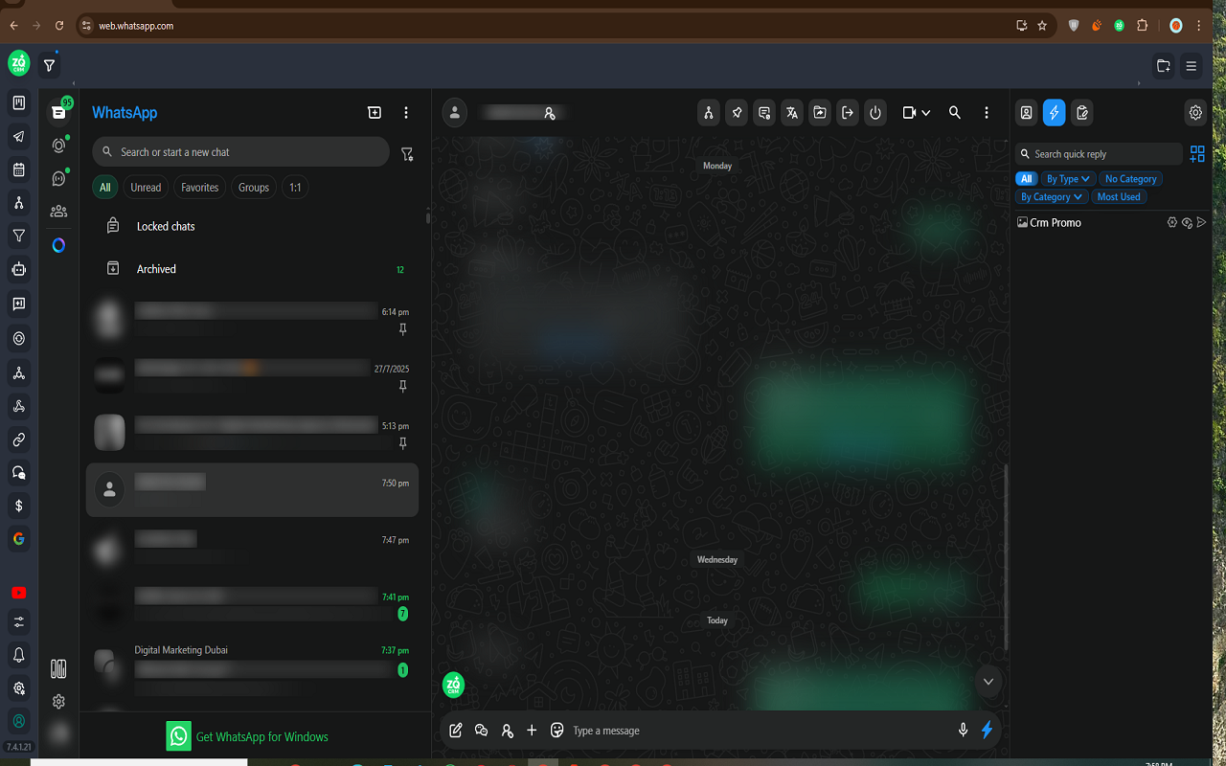This screenshot has height=766, width=1226.
Task: Expand the By Type dropdown
Action: 1067,179
